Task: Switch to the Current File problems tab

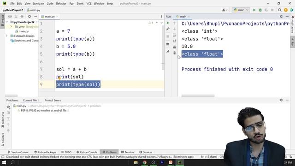Action: coord(31,101)
